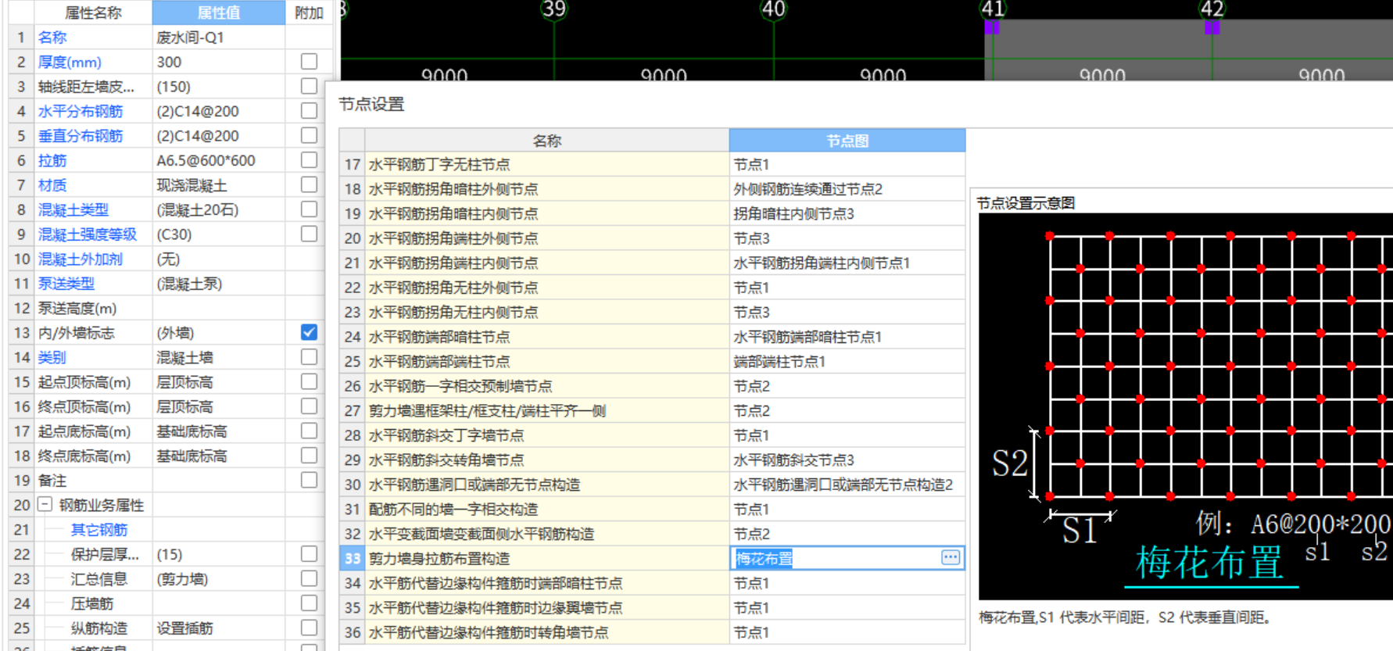This screenshot has width=1393, height=651.
Task: Toggle the 材质 checkbox
Action: pos(309,184)
